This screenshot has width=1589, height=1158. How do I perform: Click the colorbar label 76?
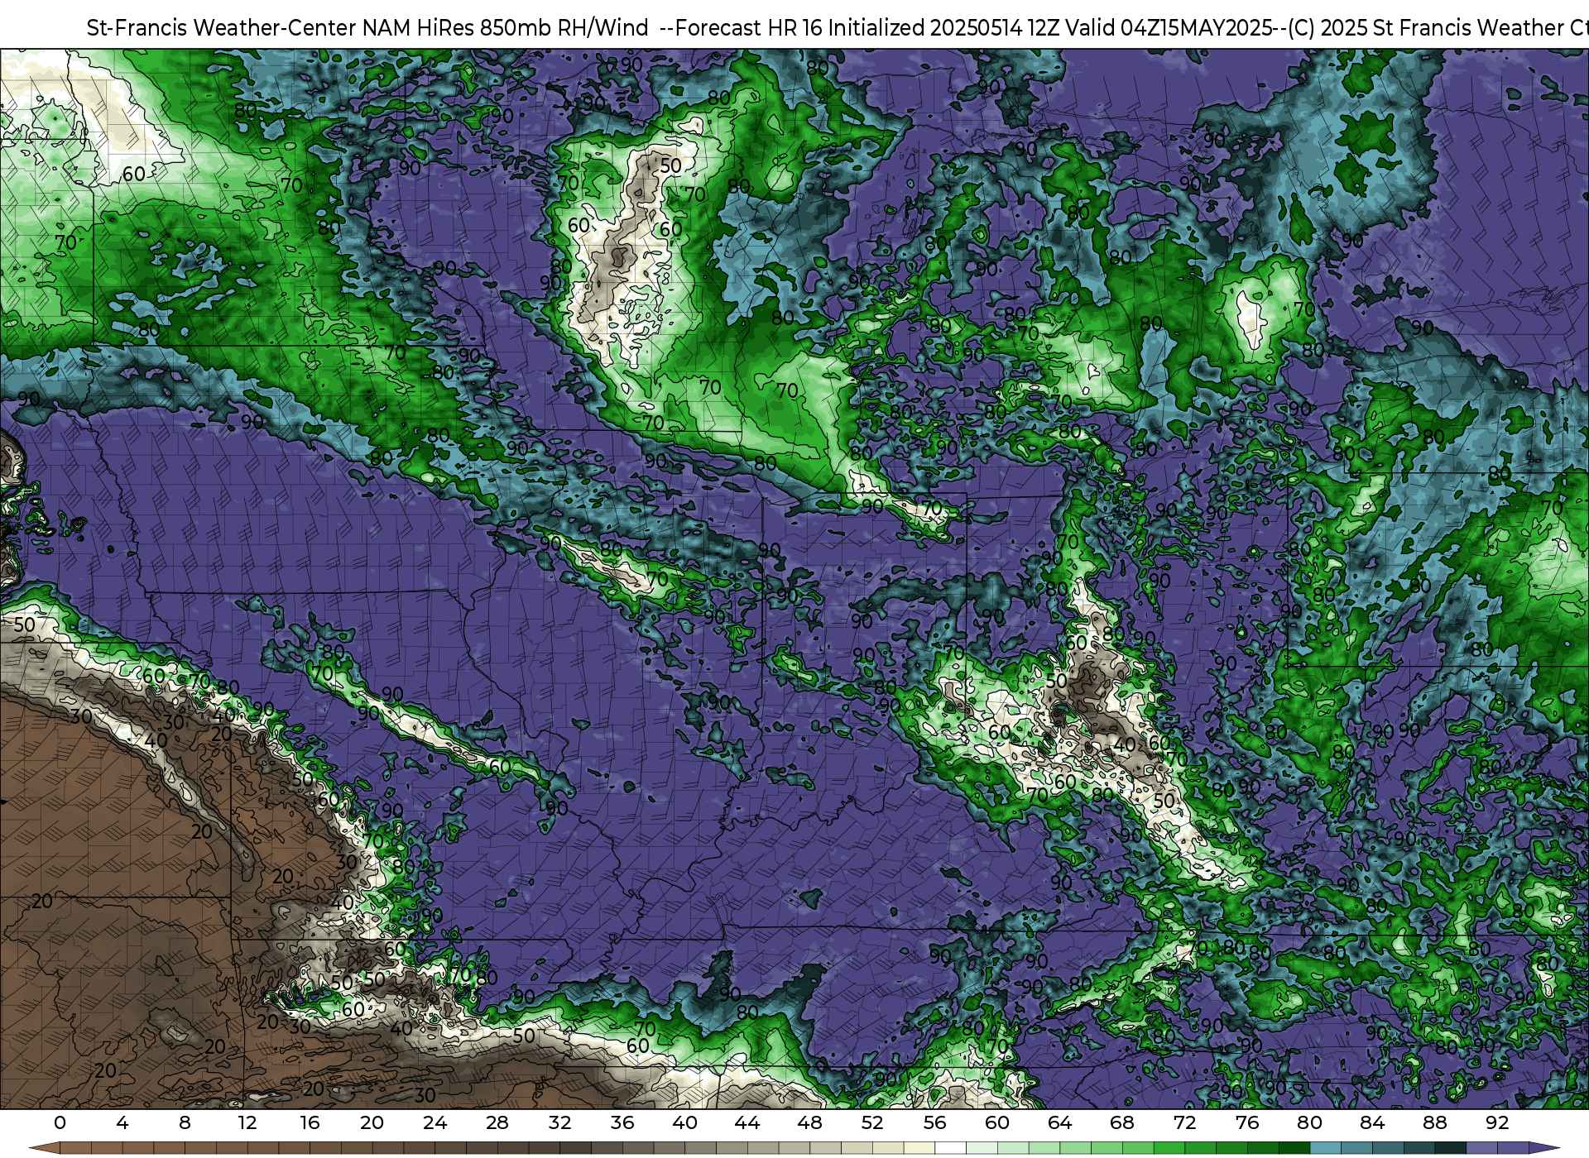tap(1247, 1122)
